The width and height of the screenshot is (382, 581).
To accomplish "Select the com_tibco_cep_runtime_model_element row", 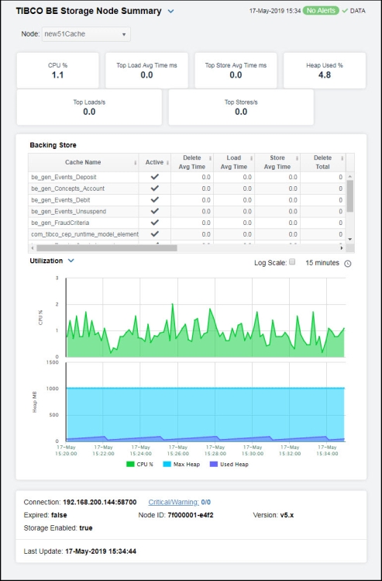I will click(187, 234).
